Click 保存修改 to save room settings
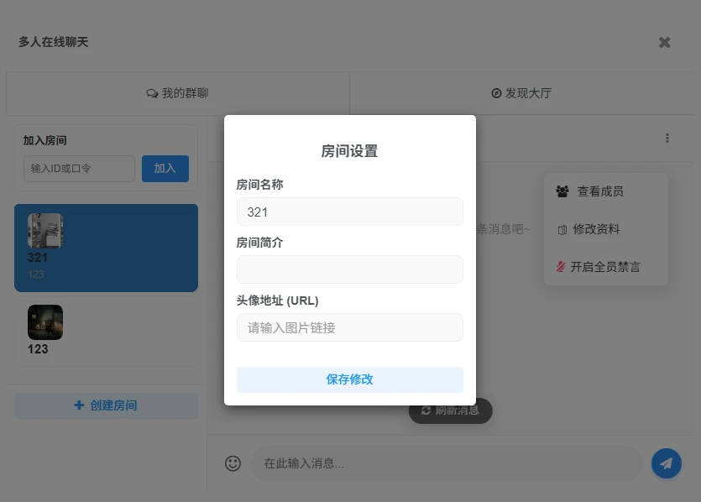 click(x=349, y=379)
